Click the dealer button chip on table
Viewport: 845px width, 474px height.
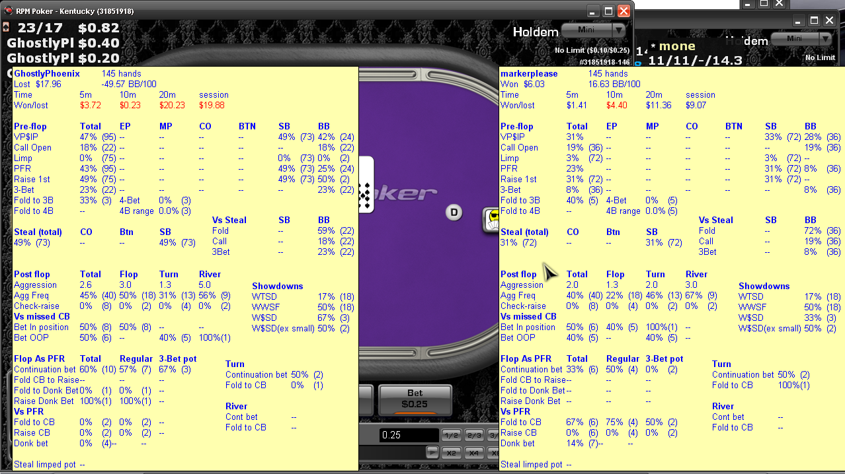[x=454, y=212]
